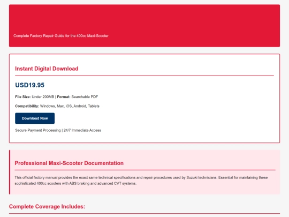Image resolution: width=289 pixels, height=217 pixels.
Task: Click the Professional Maxi-Scooter Documentation heading
Action: [x=69, y=163]
